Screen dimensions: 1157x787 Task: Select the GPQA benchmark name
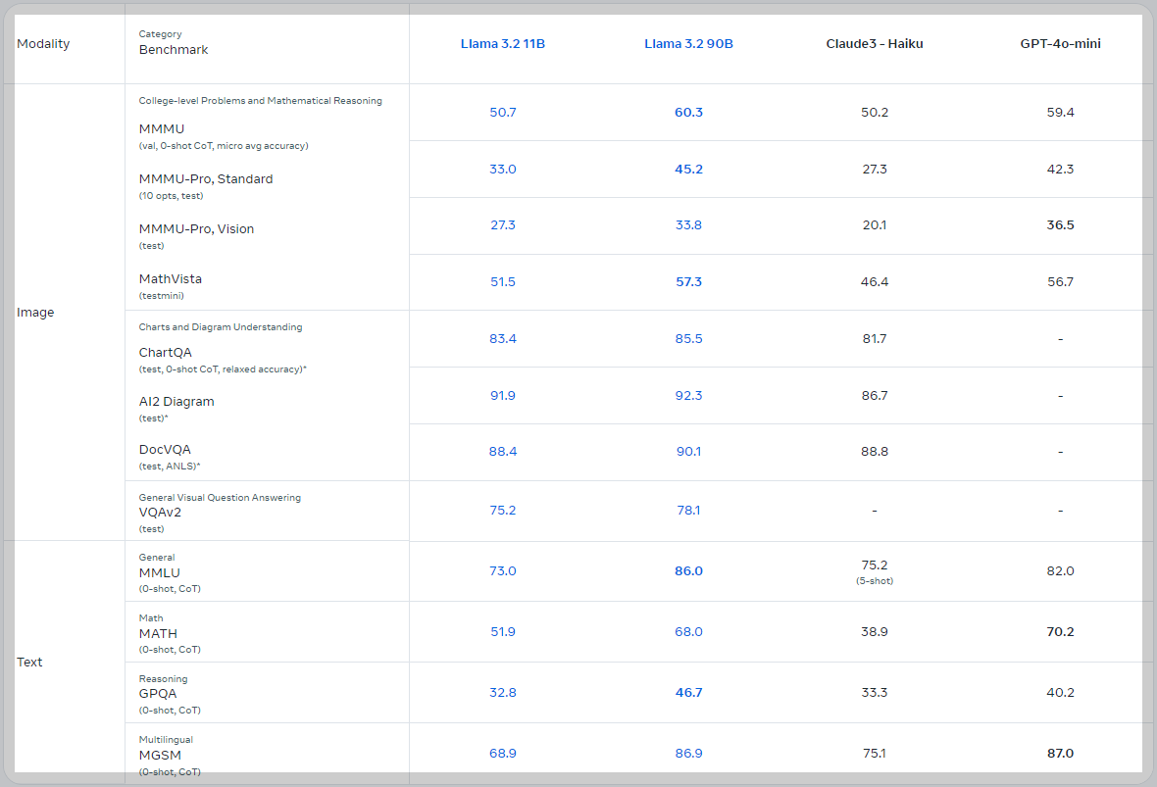point(158,693)
